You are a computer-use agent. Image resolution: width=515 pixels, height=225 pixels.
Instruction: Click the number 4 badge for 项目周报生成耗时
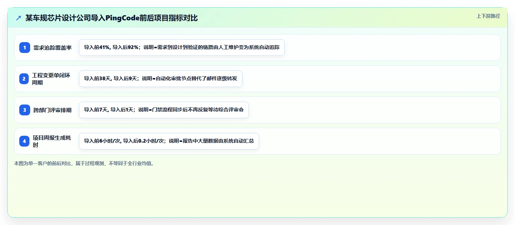click(25, 141)
